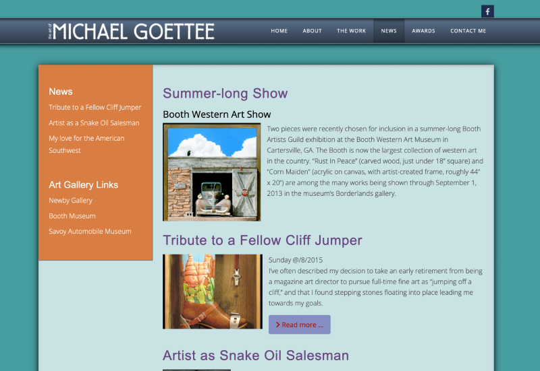Screen dimensions: 540x371
Task: Open the Home menu item
Action: tap(279, 31)
